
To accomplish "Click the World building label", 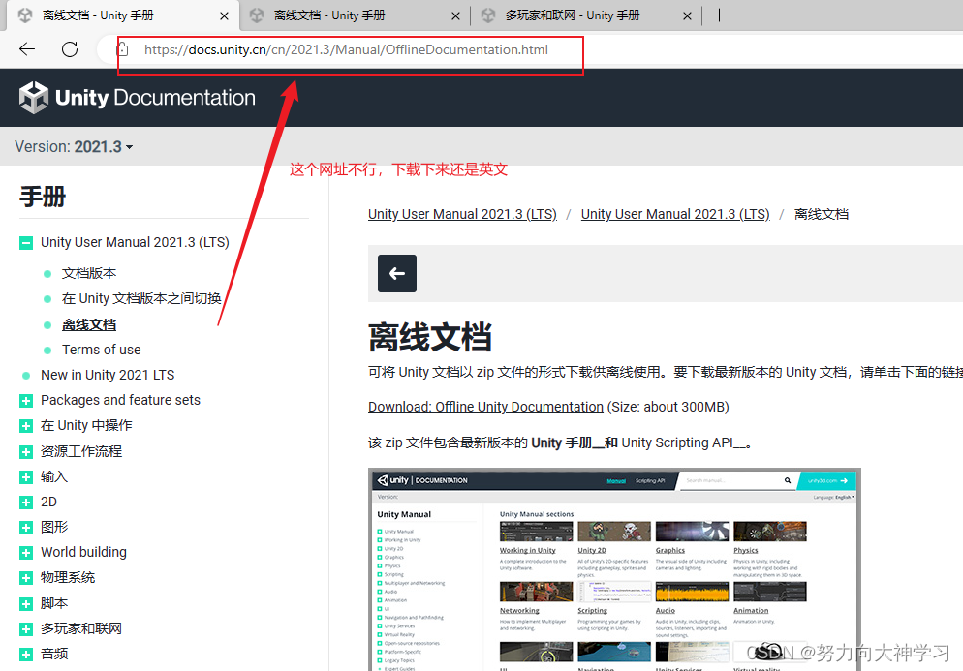I will coord(83,552).
